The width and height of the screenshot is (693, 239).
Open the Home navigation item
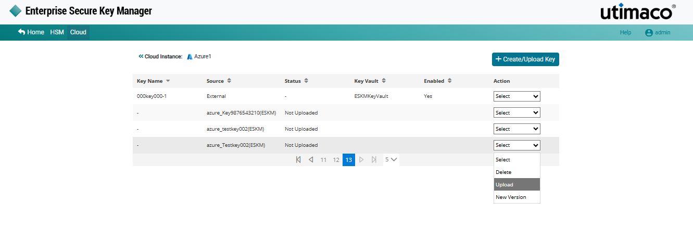coord(31,32)
